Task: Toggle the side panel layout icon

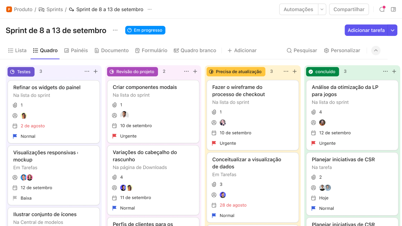Action: (393, 9)
